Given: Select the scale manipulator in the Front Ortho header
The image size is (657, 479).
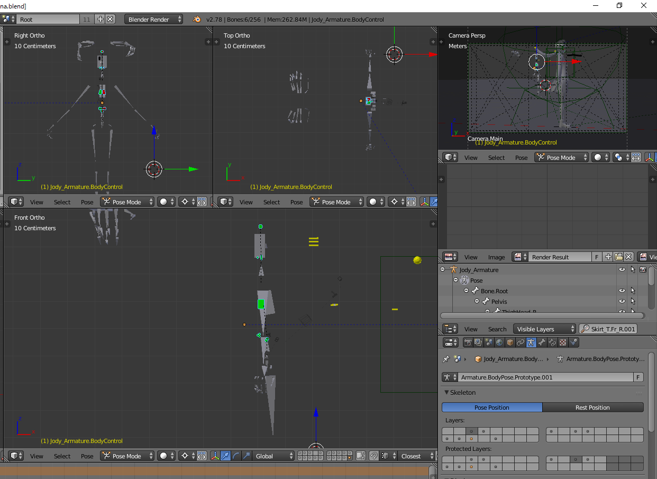Looking at the screenshot, I should [246, 456].
